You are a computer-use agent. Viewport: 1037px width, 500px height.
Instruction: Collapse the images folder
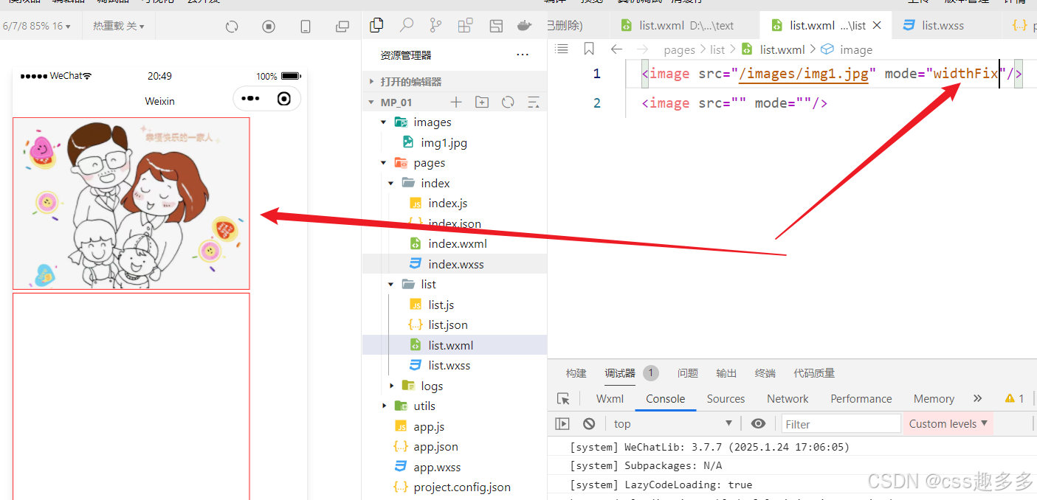383,122
